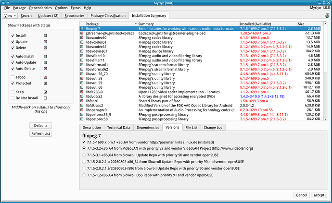Click the Refresh List button
Image resolution: width=332 pixels, height=203 pixels.
click(40, 133)
